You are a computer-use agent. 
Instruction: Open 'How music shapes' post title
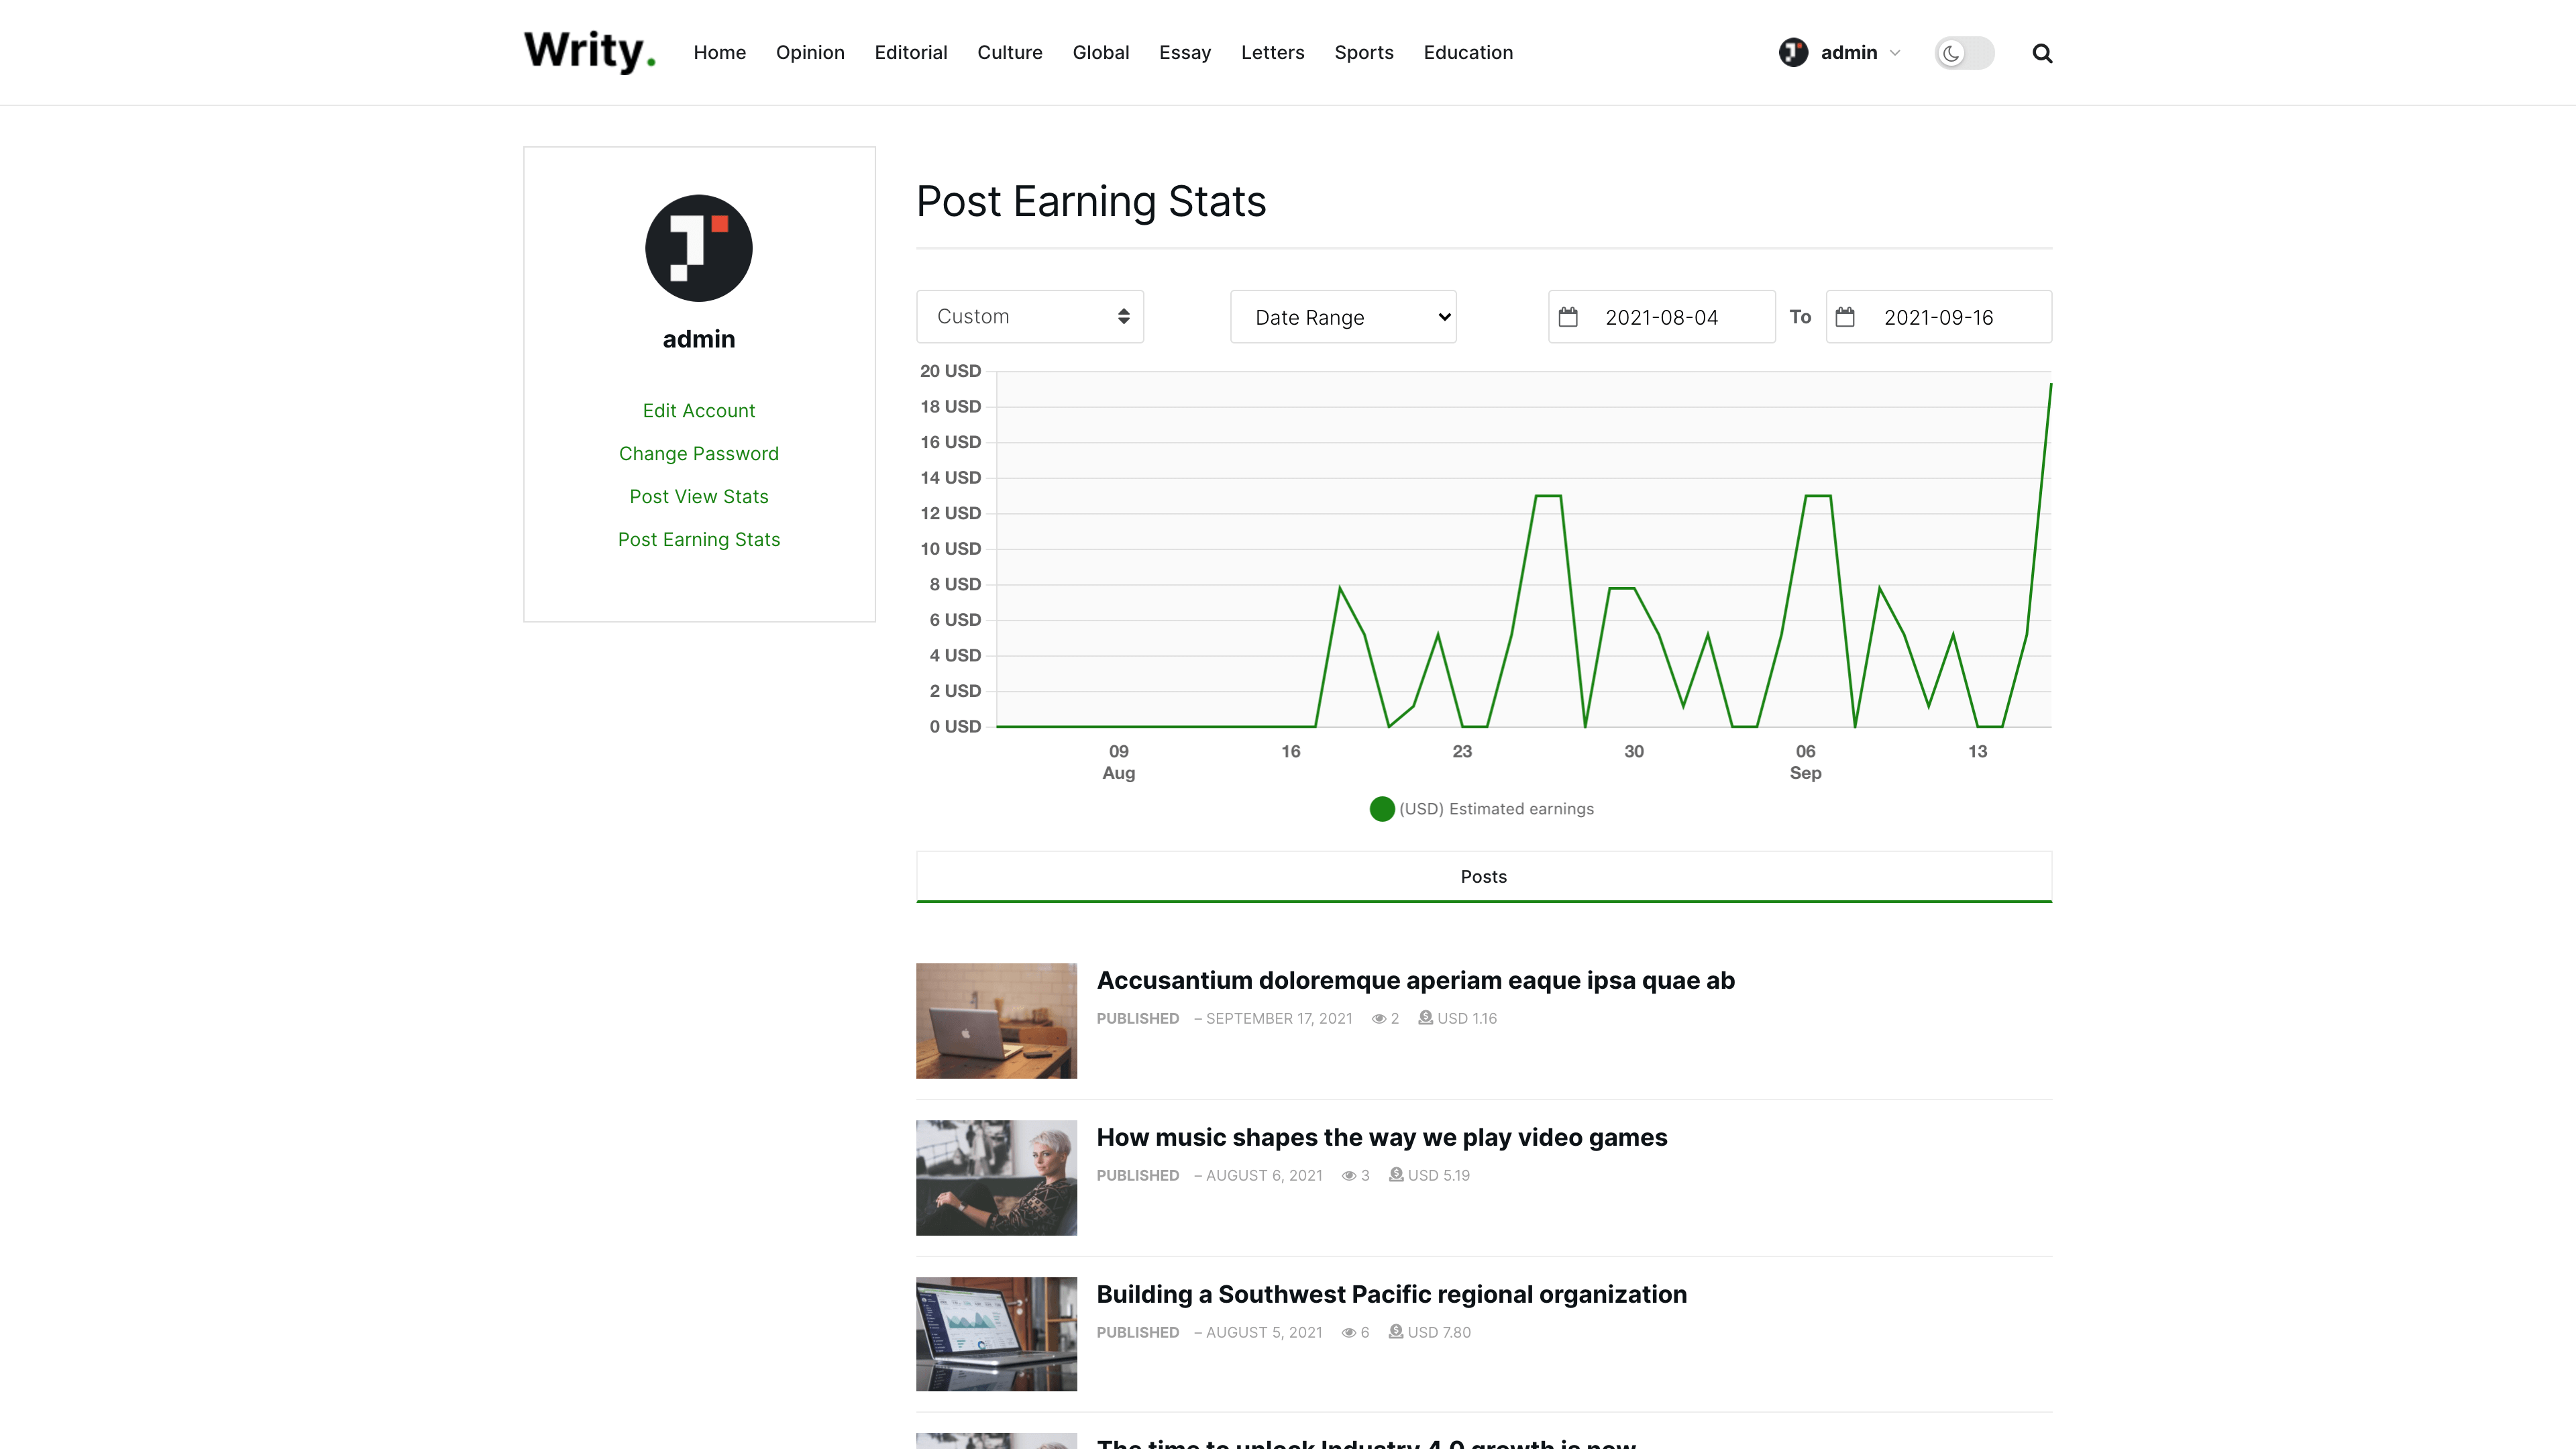coord(1381,1137)
